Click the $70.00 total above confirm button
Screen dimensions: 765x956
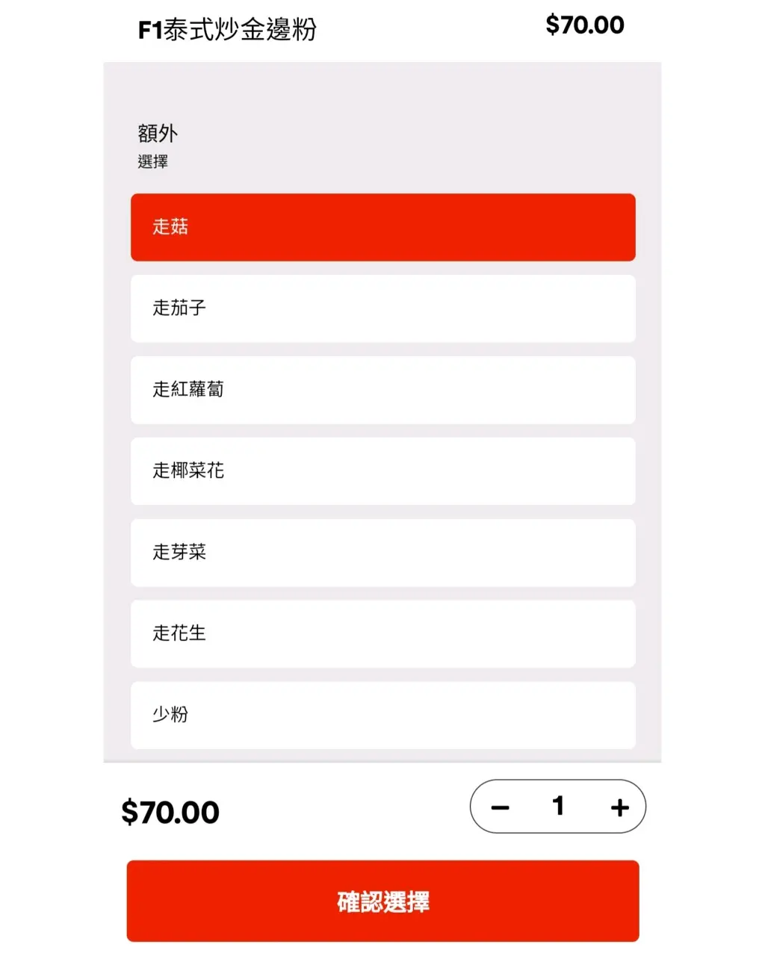(x=170, y=812)
